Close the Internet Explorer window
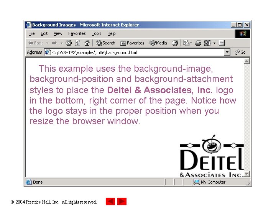Screen dimensions: 276x207 pyautogui.click(x=247, y=25)
